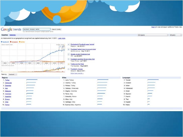Click the news reference volume chart
Image resolution: width=183 pixels, height=137 pixels.
tap(33, 68)
